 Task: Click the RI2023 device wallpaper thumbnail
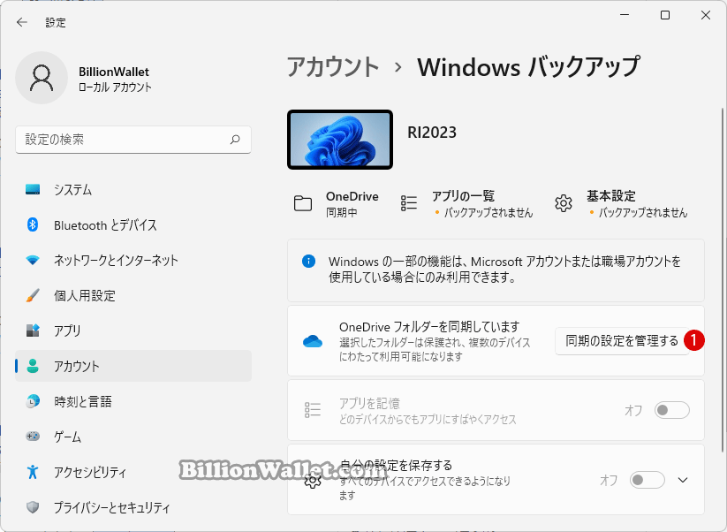[340, 140]
